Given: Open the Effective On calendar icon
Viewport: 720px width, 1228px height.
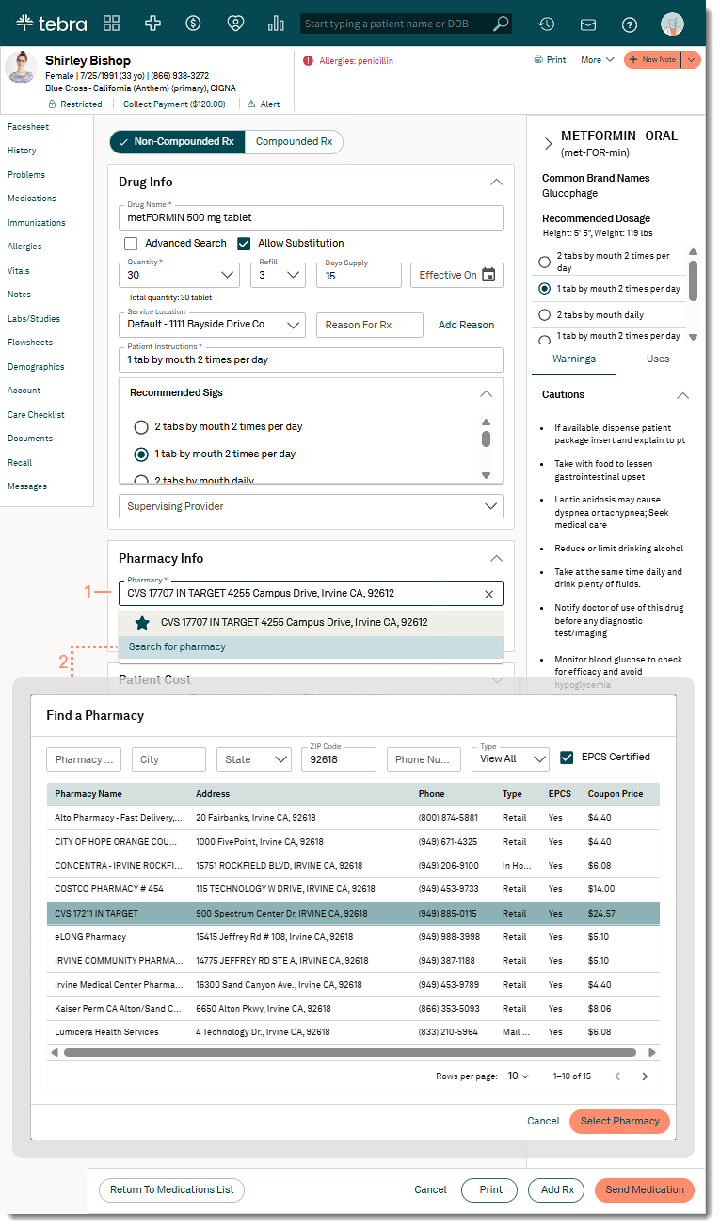Looking at the screenshot, I should tap(488, 275).
